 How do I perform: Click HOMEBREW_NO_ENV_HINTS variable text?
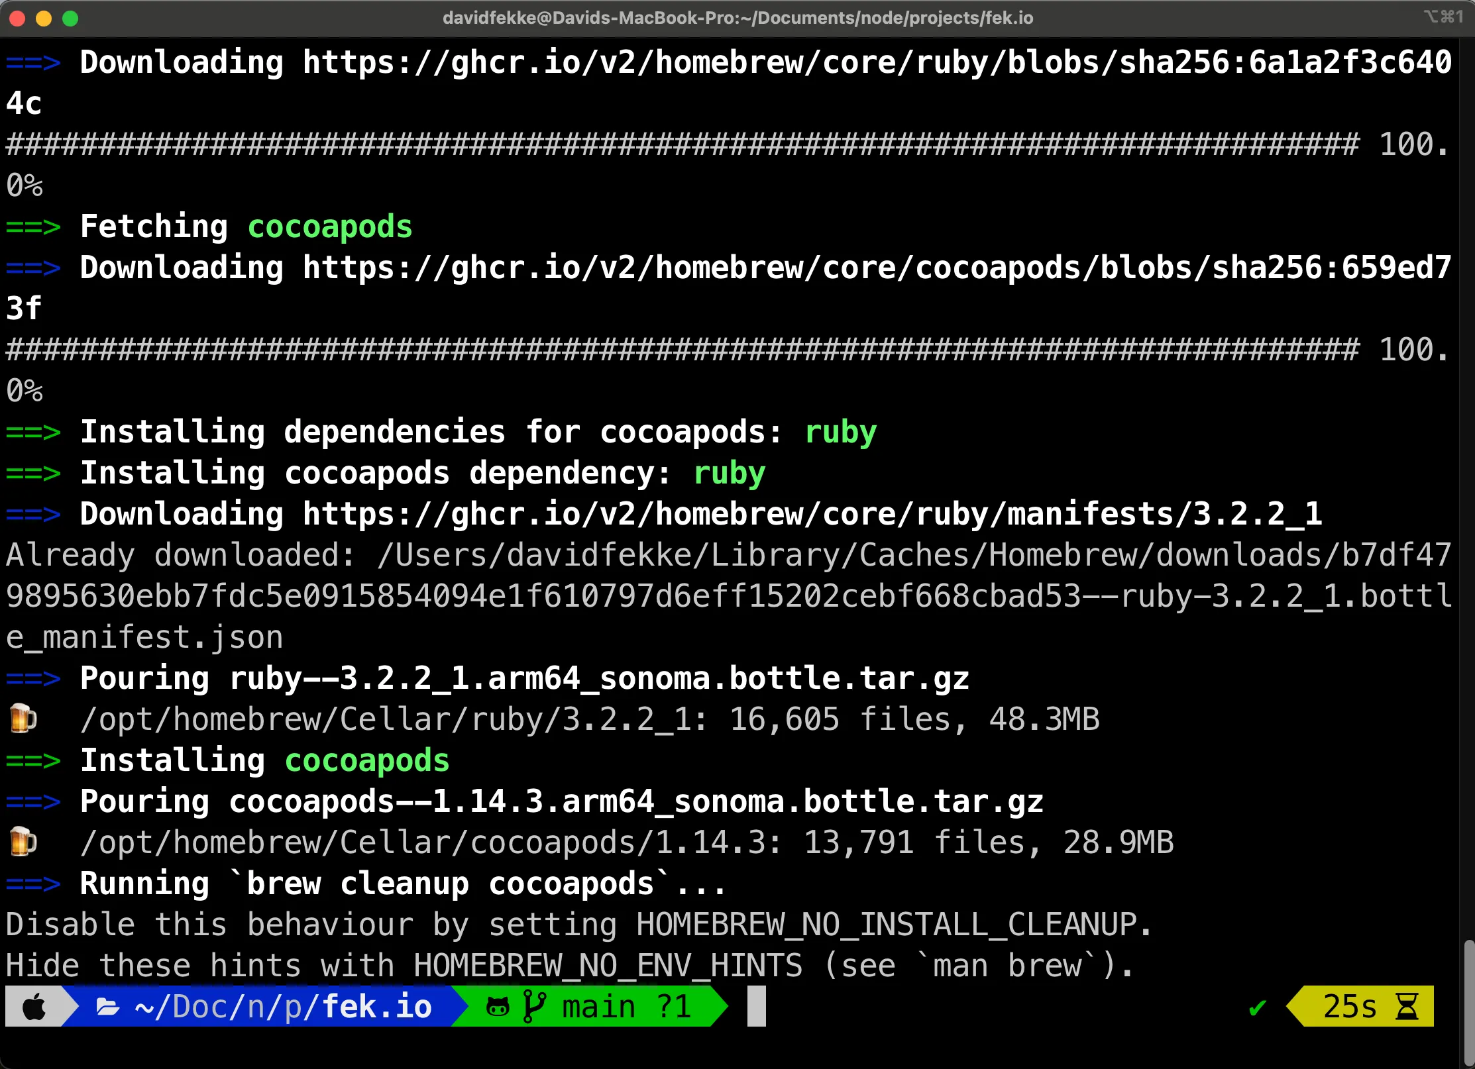[x=608, y=966]
